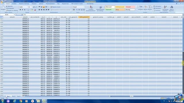Click the highlighted delta_geopoint column header
Image resolution: width=184 pixels, height=103 pixels.
point(84,17)
